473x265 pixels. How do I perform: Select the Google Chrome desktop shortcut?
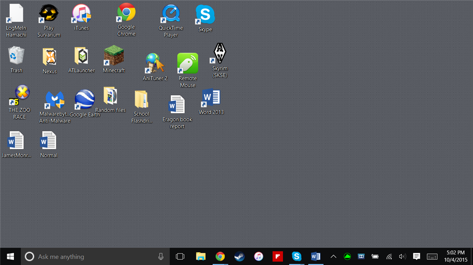(x=126, y=20)
